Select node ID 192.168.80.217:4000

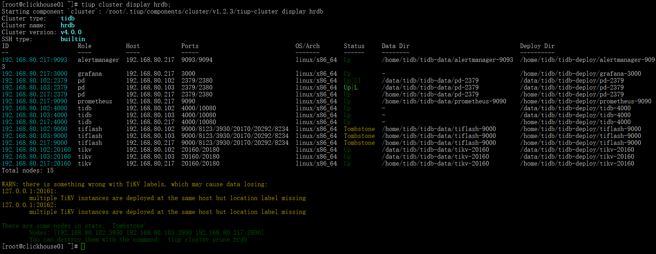[x=35, y=122]
